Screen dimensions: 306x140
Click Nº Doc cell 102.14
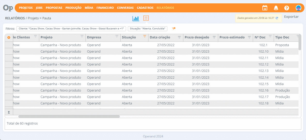coord(263,78)
